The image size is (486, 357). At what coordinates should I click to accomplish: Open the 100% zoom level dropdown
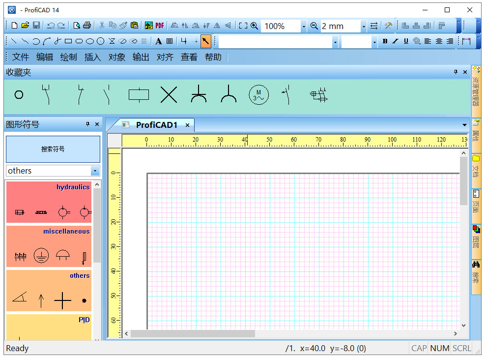point(304,27)
